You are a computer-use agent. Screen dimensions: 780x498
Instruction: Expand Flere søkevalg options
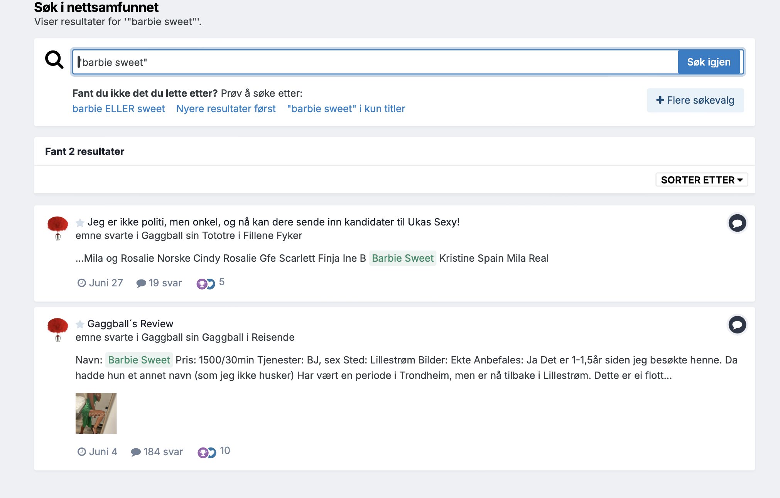(695, 100)
